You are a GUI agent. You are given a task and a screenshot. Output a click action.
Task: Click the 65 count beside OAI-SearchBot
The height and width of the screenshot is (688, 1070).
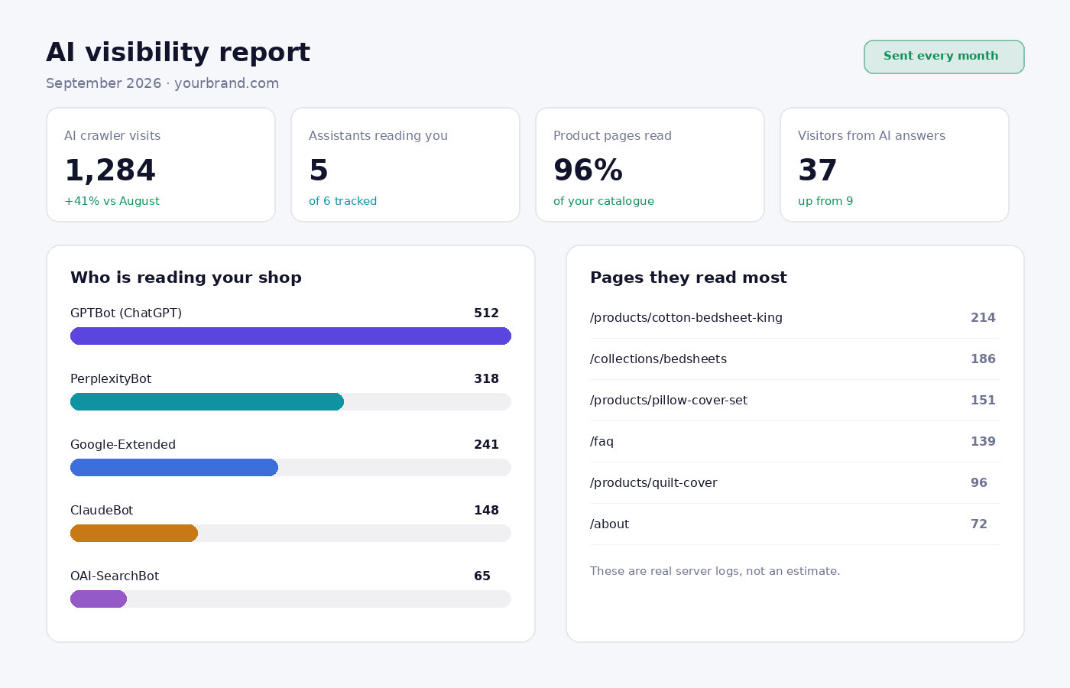click(482, 576)
